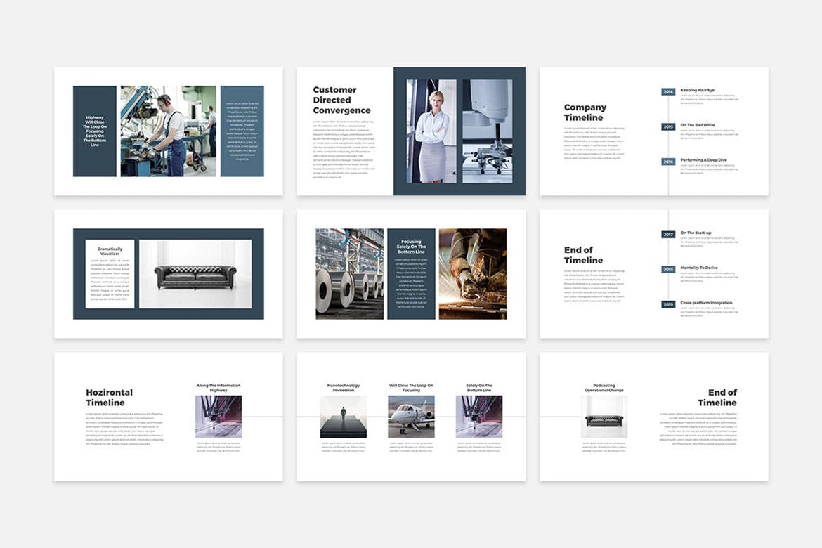Click the private jet airplane image
Image resolution: width=822 pixels, height=548 pixels.
pyautogui.click(x=411, y=417)
